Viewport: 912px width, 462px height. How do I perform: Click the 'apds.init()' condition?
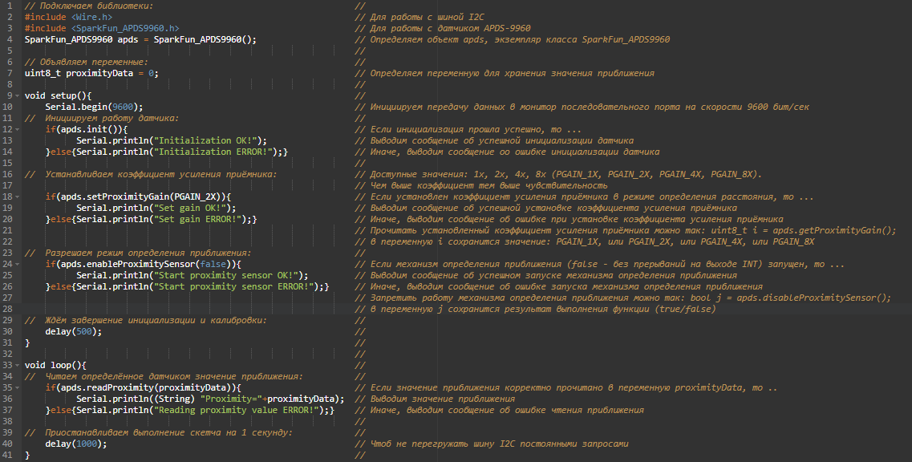(x=89, y=129)
